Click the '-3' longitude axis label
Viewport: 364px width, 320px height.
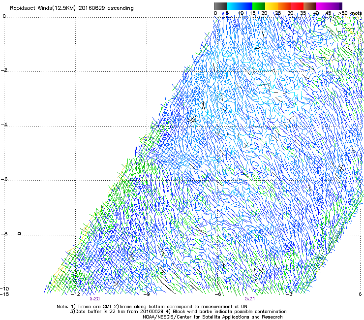tap(289, 294)
